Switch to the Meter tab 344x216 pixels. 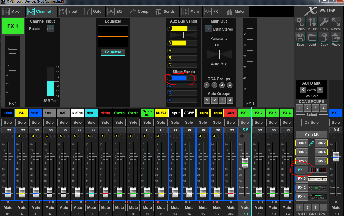coord(235,12)
